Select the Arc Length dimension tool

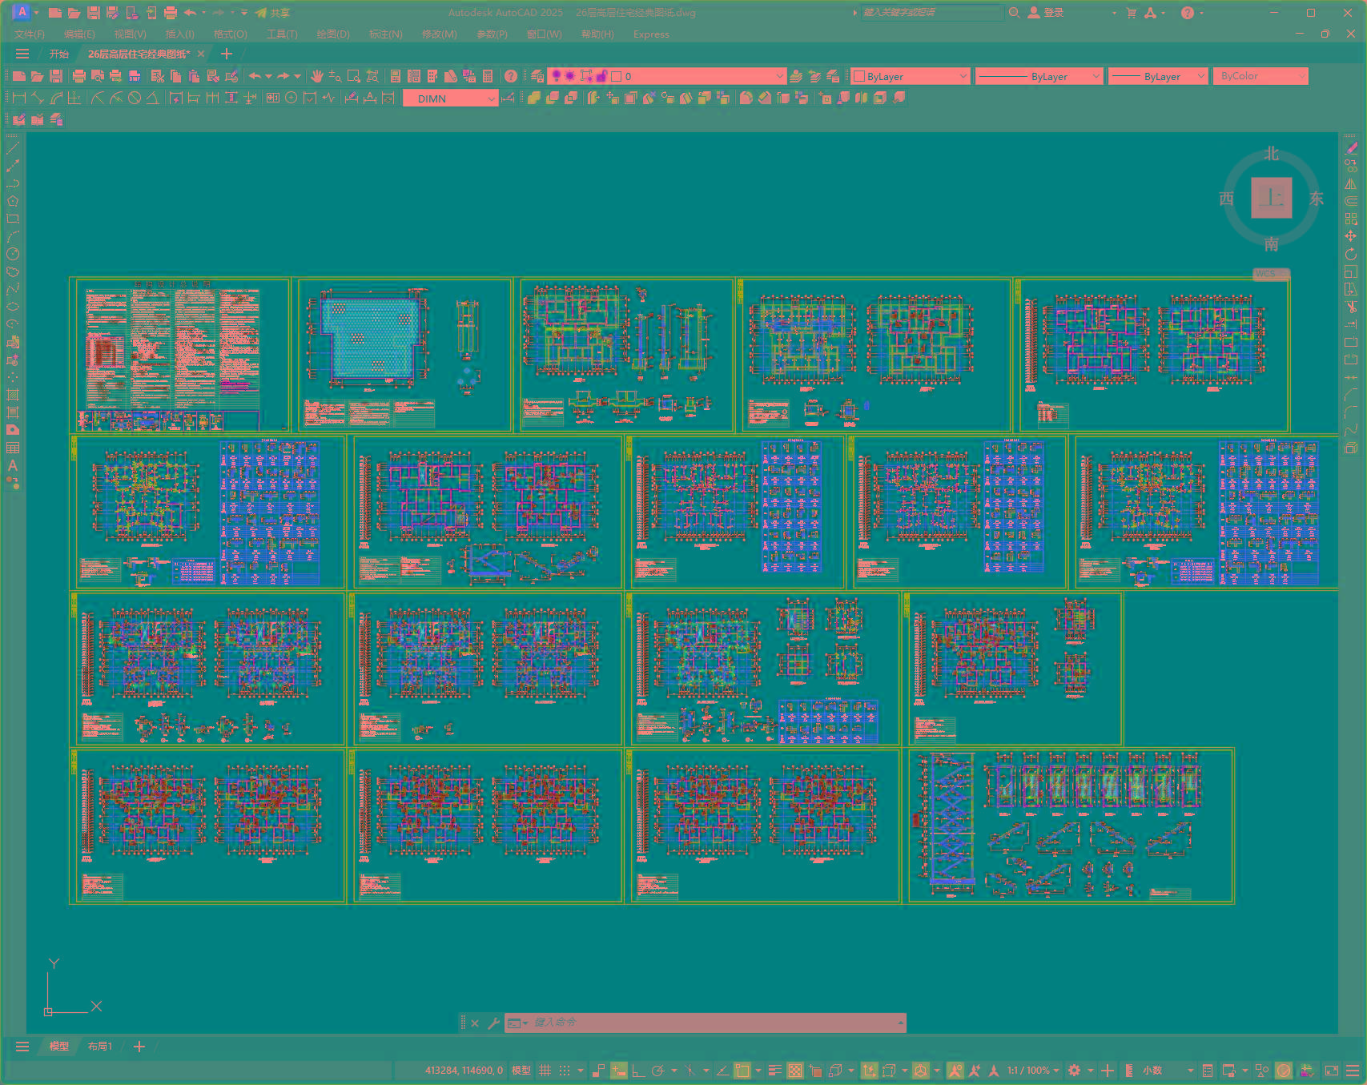pos(56,98)
